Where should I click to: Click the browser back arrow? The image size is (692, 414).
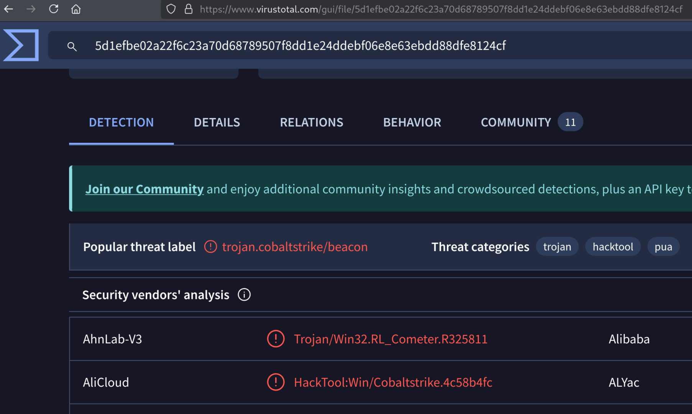(x=9, y=9)
